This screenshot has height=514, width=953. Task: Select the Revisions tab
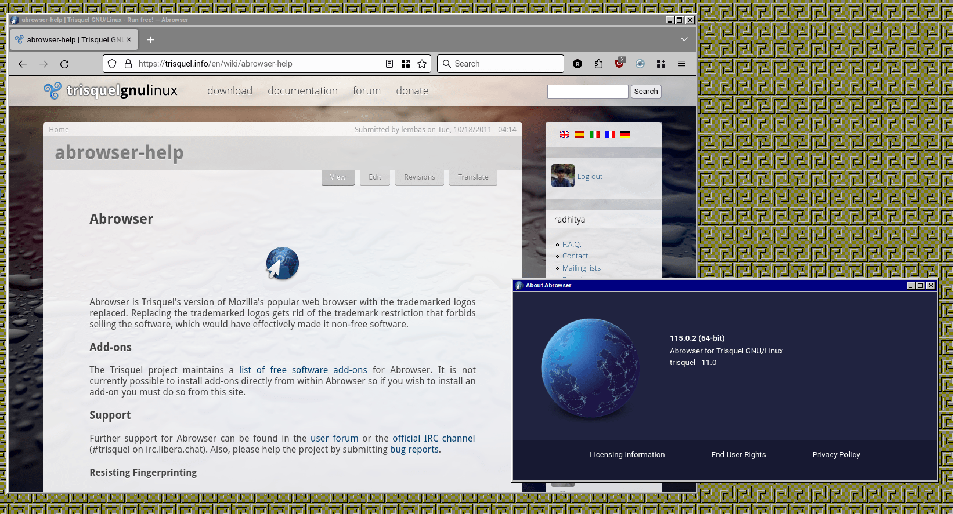point(420,177)
